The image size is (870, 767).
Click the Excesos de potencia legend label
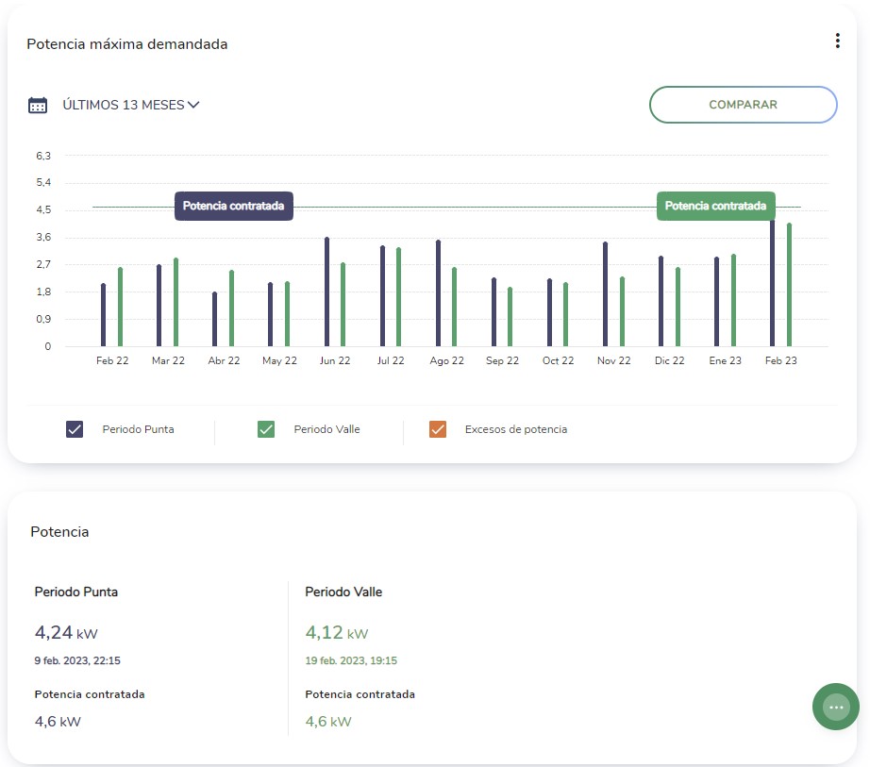click(516, 429)
